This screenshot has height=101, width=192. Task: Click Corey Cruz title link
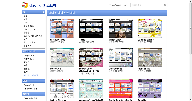point(55,69)
